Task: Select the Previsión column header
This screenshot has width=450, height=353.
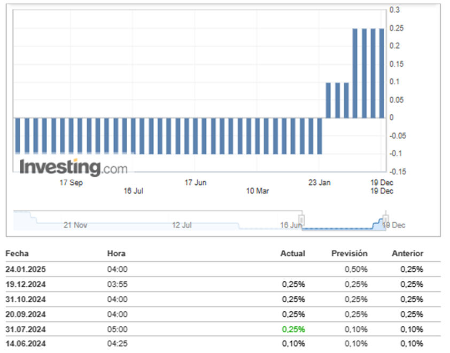Action: 350,254
